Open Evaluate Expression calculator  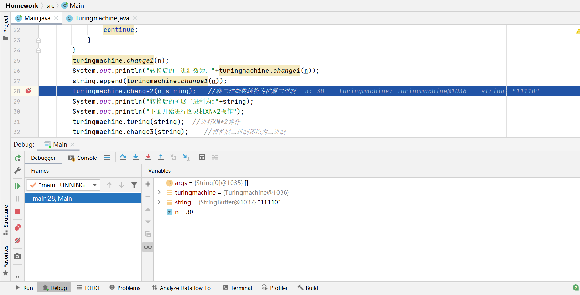coord(202,158)
